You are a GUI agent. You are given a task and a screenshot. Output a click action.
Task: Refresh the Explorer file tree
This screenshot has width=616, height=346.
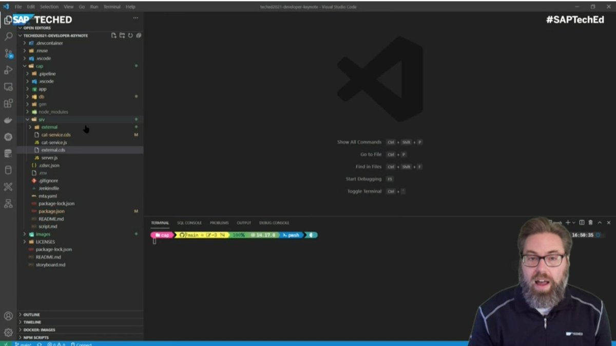coord(130,35)
